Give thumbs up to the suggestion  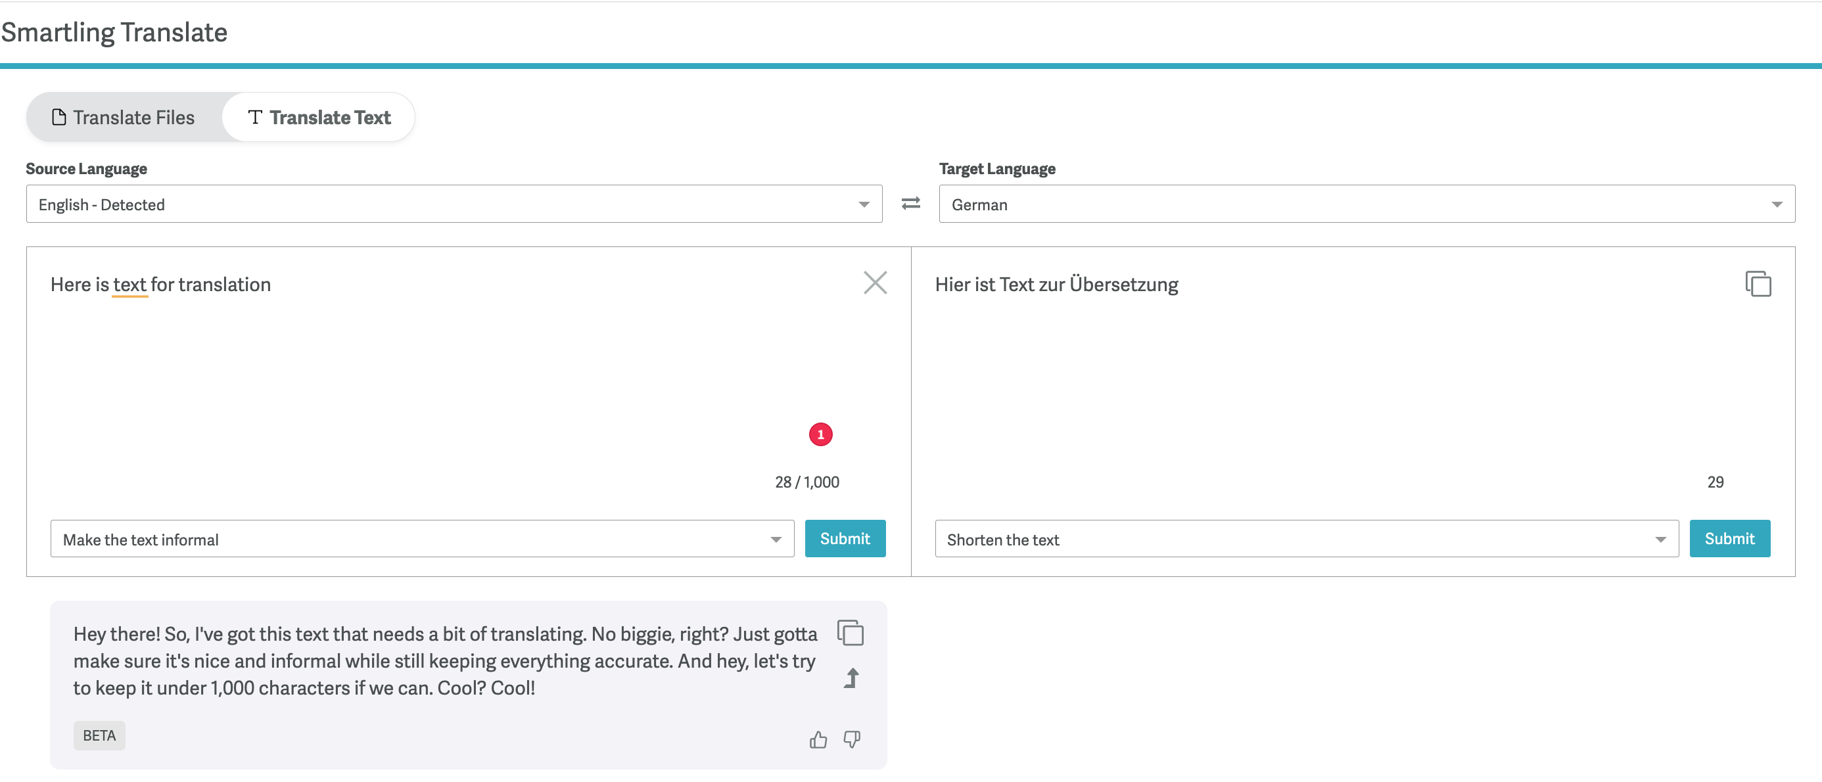point(818,739)
